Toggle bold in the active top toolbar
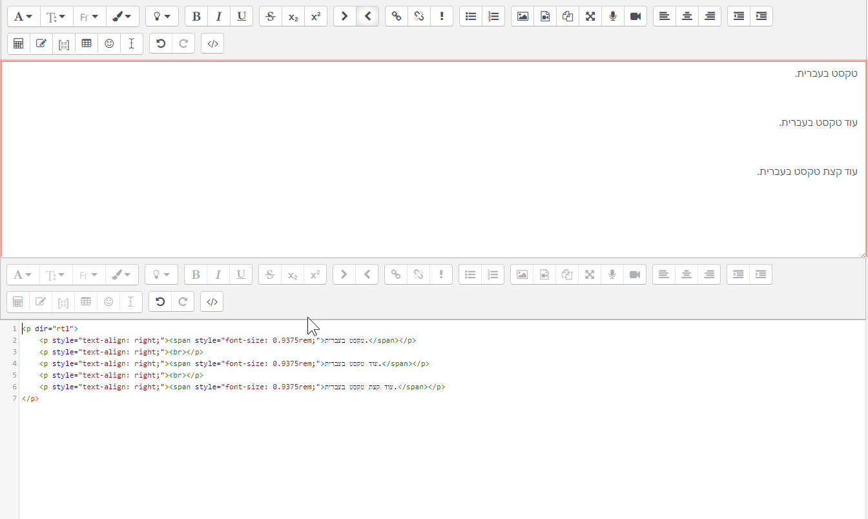This screenshot has width=868, height=519. pyautogui.click(x=196, y=16)
